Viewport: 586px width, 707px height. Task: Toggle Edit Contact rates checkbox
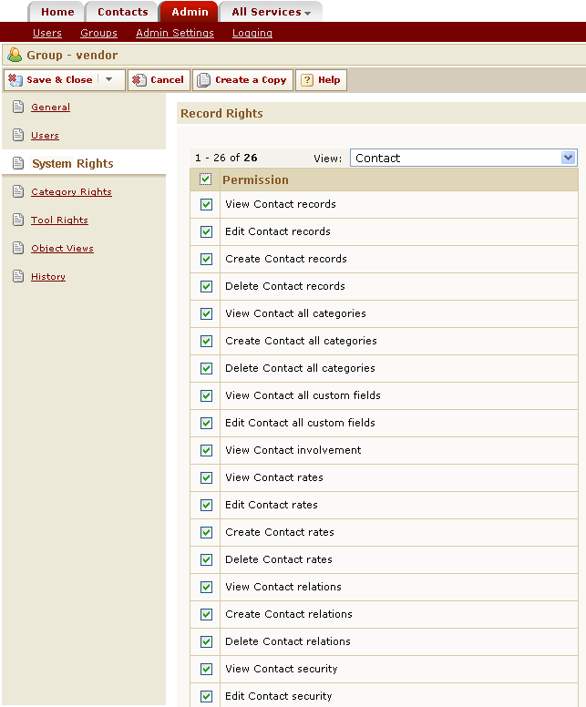pyautogui.click(x=206, y=505)
